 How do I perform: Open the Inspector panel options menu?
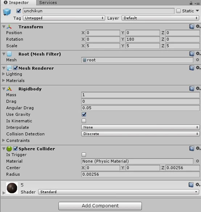[x=197, y=4]
